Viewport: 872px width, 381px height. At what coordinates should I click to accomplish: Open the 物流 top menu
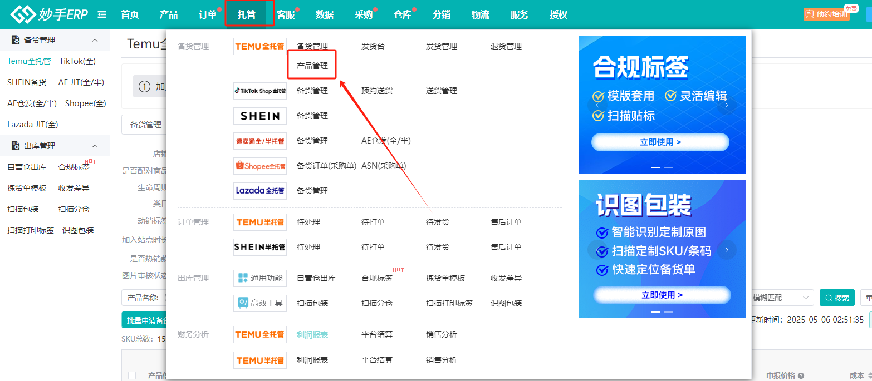tap(481, 14)
